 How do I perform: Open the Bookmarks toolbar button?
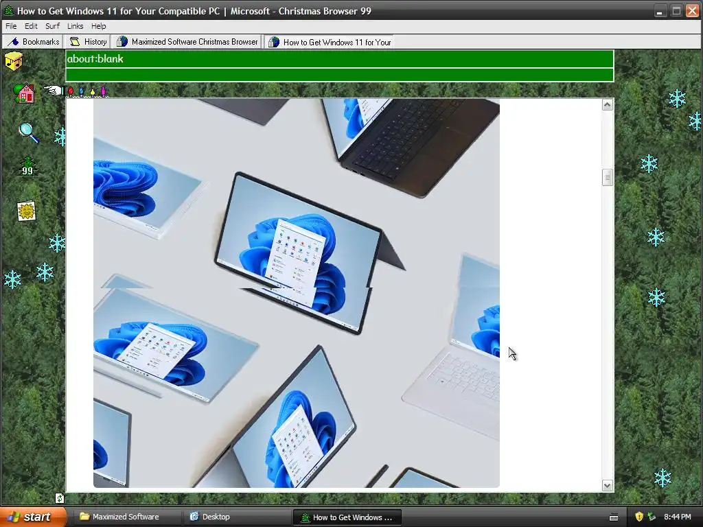(34, 42)
